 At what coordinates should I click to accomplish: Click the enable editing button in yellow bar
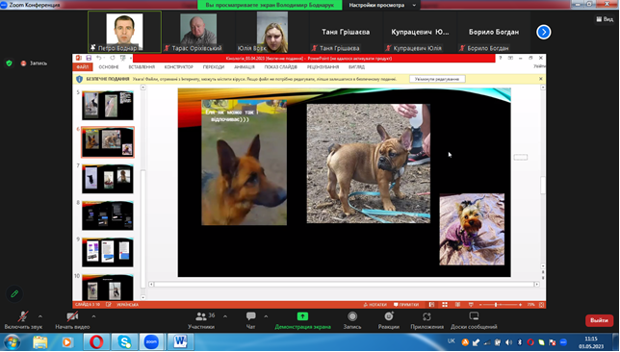437,79
